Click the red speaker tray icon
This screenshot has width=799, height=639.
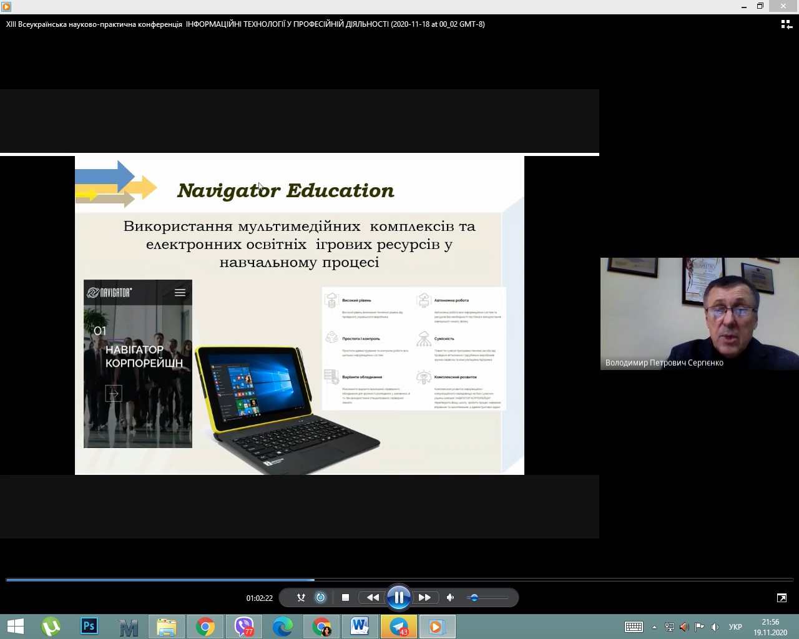(684, 627)
